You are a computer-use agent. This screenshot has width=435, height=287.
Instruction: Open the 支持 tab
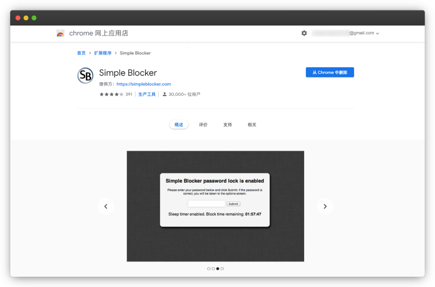[x=228, y=125]
